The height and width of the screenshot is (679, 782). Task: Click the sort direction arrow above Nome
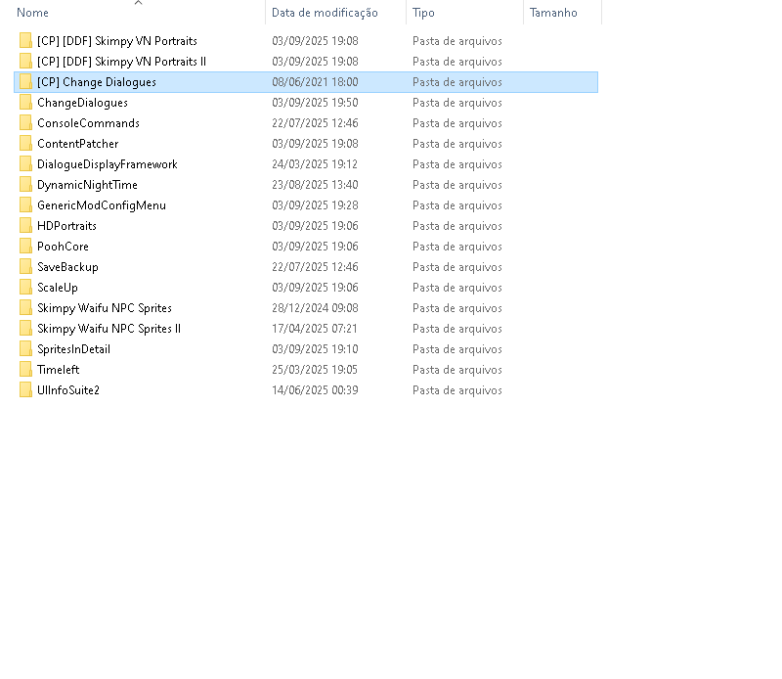point(139,3)
